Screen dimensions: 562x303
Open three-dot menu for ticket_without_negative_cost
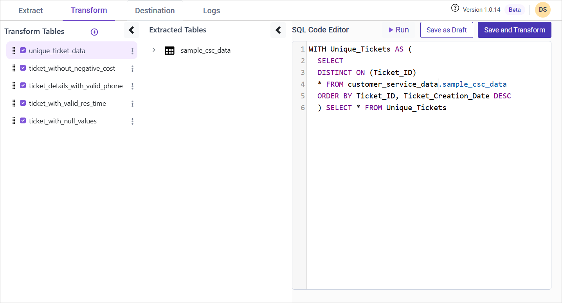tap(132, 69)
